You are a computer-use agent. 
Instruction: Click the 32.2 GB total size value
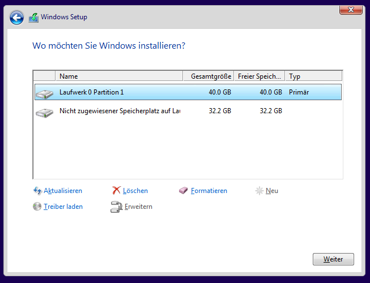tap(220, 111)
